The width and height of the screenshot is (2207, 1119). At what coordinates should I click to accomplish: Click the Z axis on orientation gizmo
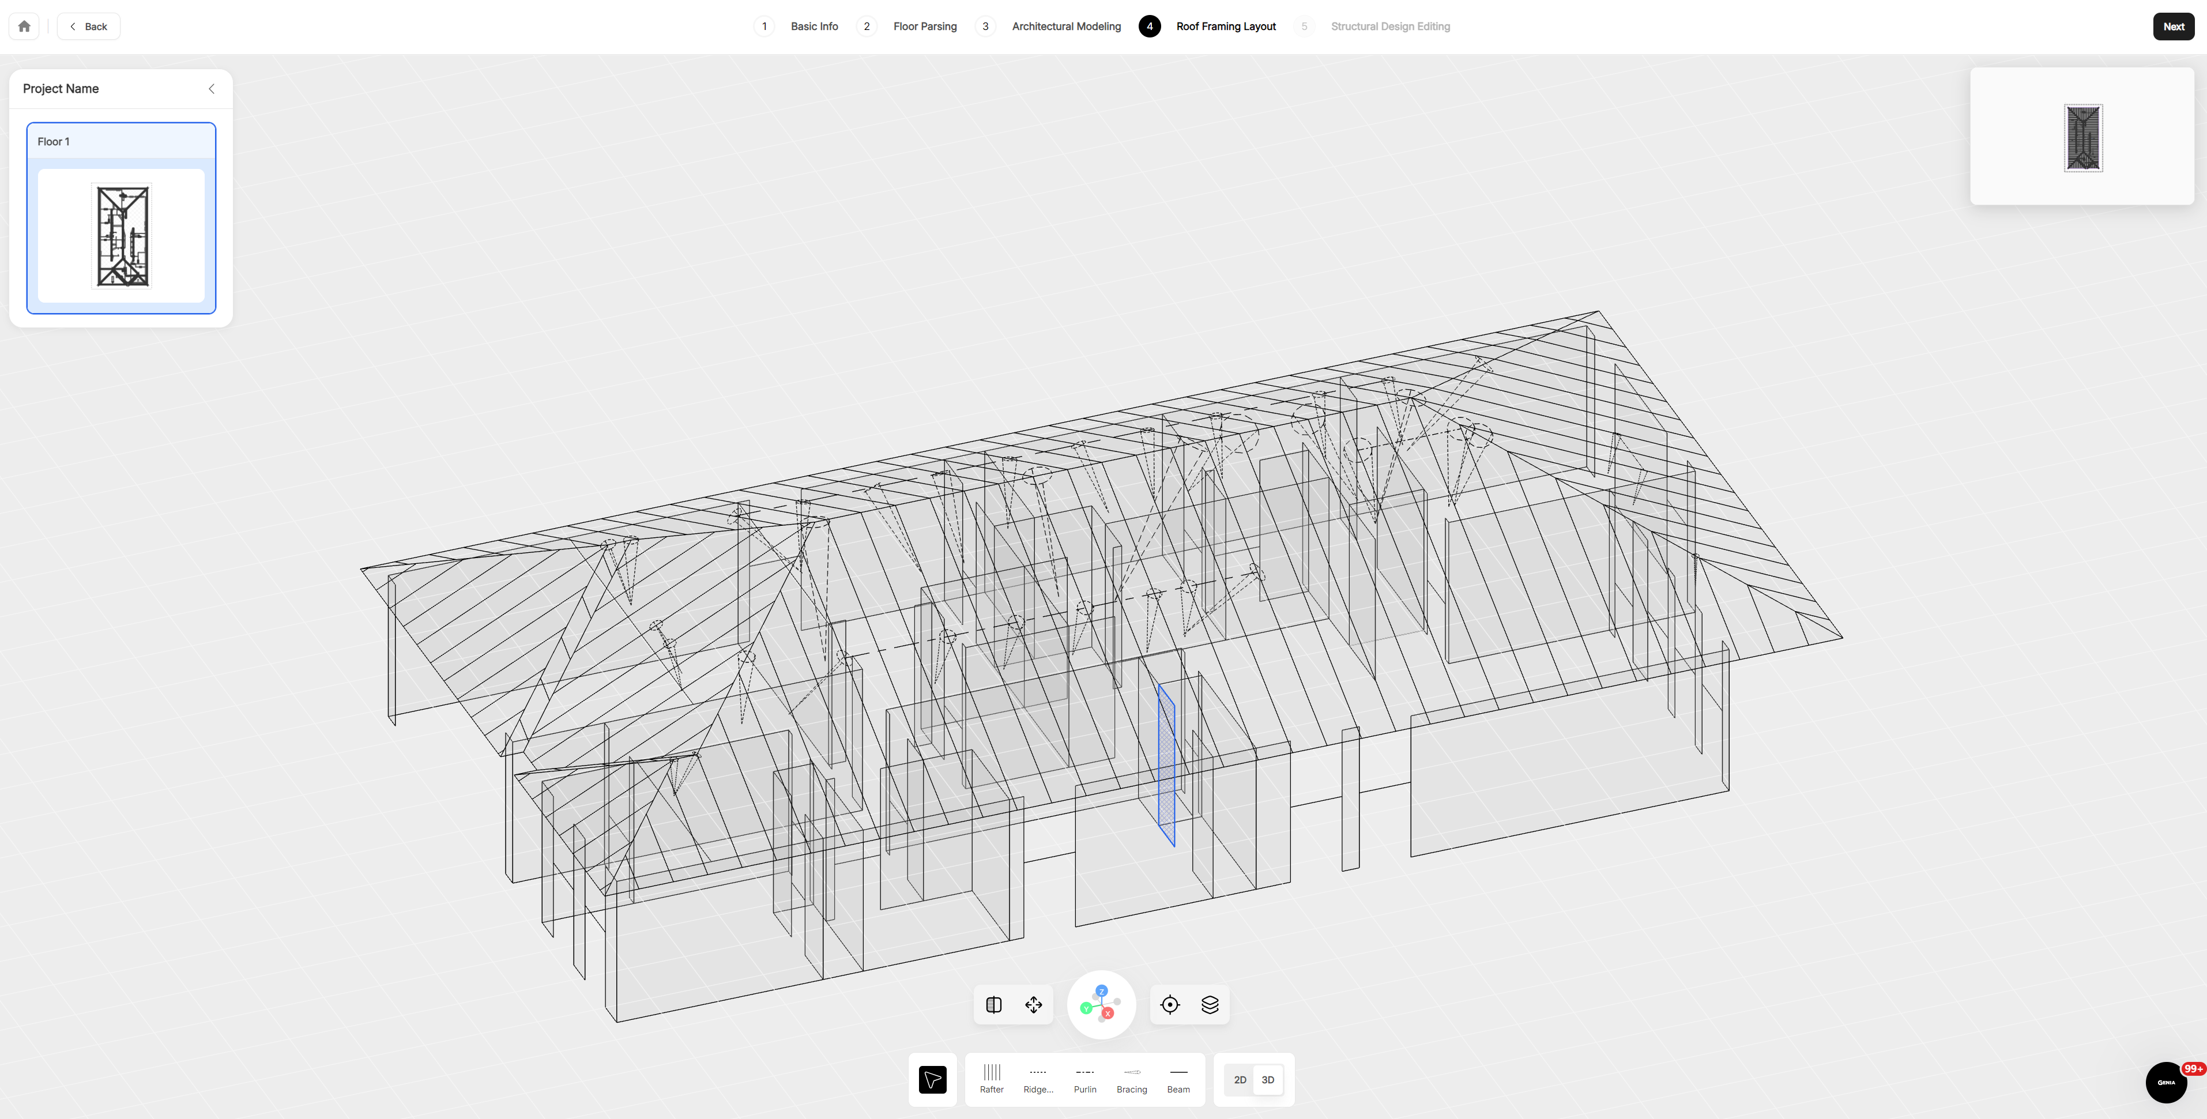[x=1102, y=990]
